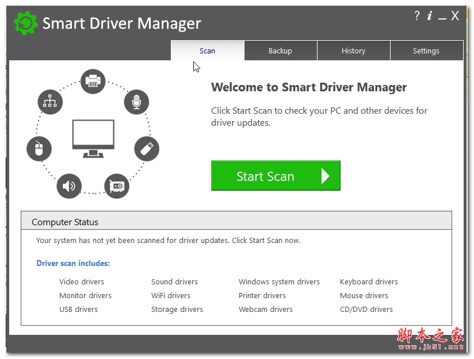The image size is (474, 359).
Task: Open the info about icon
Action: (x=430, y=16)
